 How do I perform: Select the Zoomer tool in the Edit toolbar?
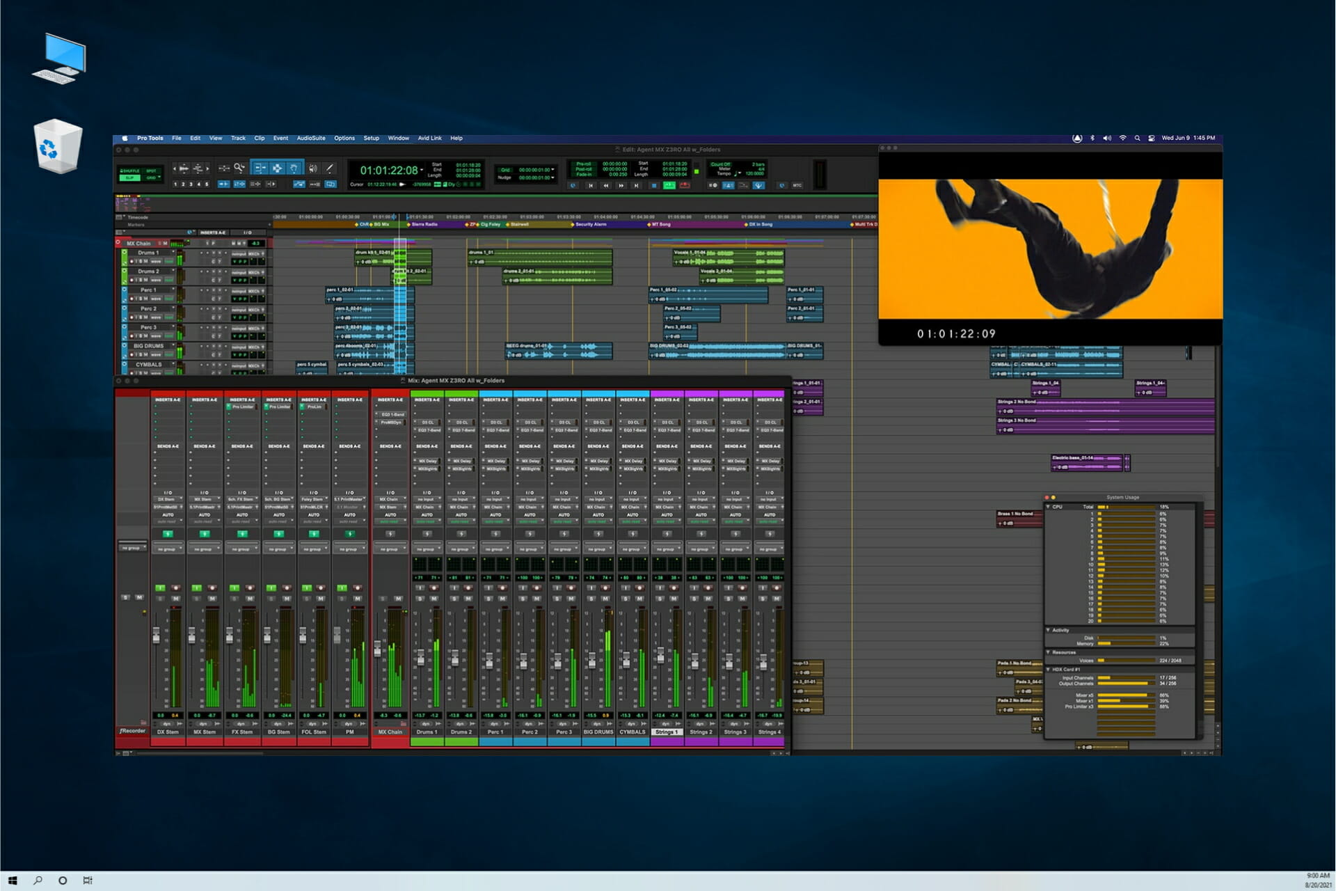(239, 168)
